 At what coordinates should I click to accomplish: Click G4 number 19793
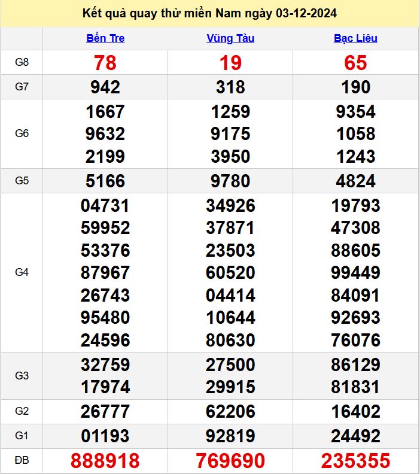355,205
